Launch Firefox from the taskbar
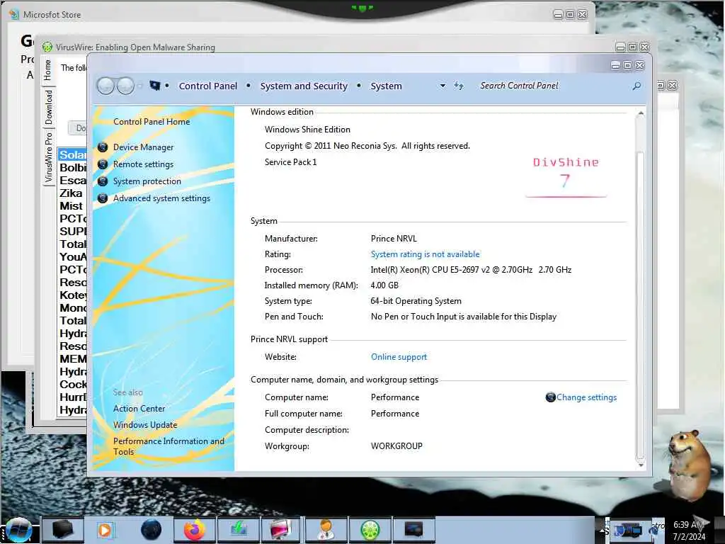The height and width of the screenshot is (544, 725). tap(194, 530)
